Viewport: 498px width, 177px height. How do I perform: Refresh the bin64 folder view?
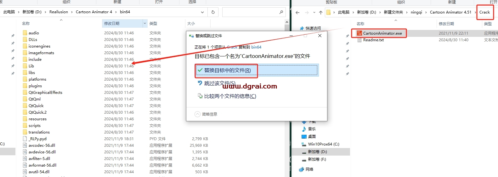click(x=213, y=12)
